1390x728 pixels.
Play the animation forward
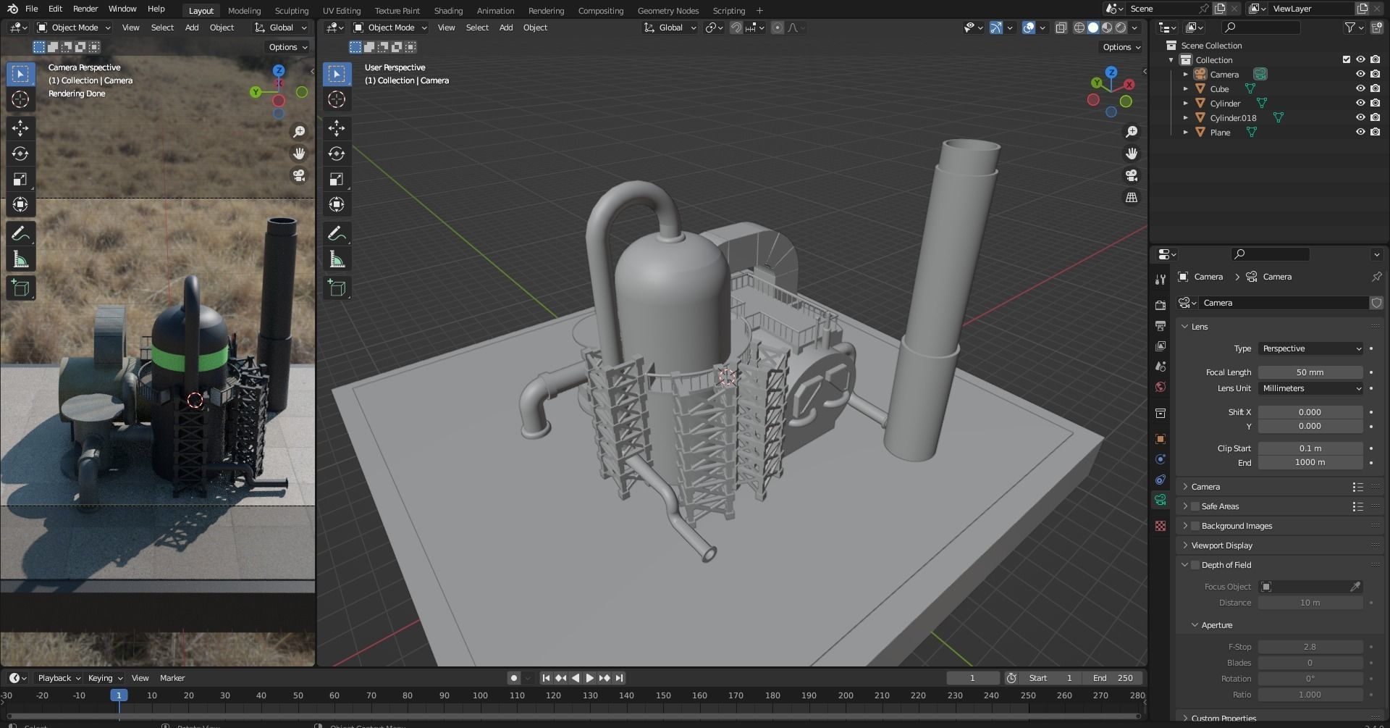589,678
